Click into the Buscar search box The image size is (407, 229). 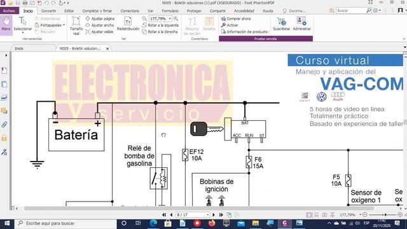pyautogui.click(x=351, y=11)
